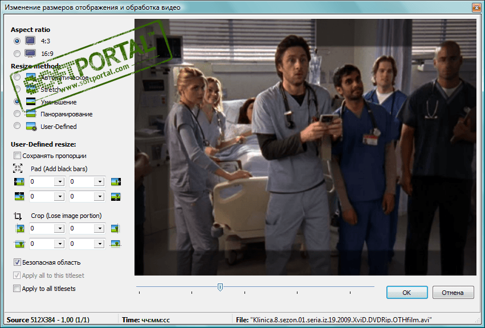Open the crop right value dropdown
The width and height of the screenshot is (485, 328).
[x=99, y=229]
